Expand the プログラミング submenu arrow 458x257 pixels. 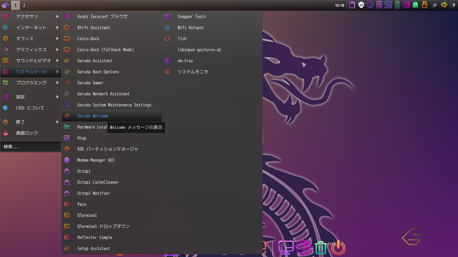pos(57,83)
